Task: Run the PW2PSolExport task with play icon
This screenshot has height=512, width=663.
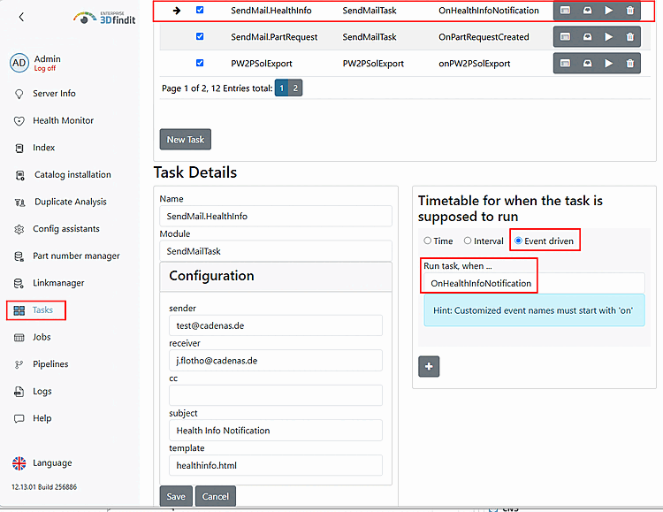Action: [608, 63]
